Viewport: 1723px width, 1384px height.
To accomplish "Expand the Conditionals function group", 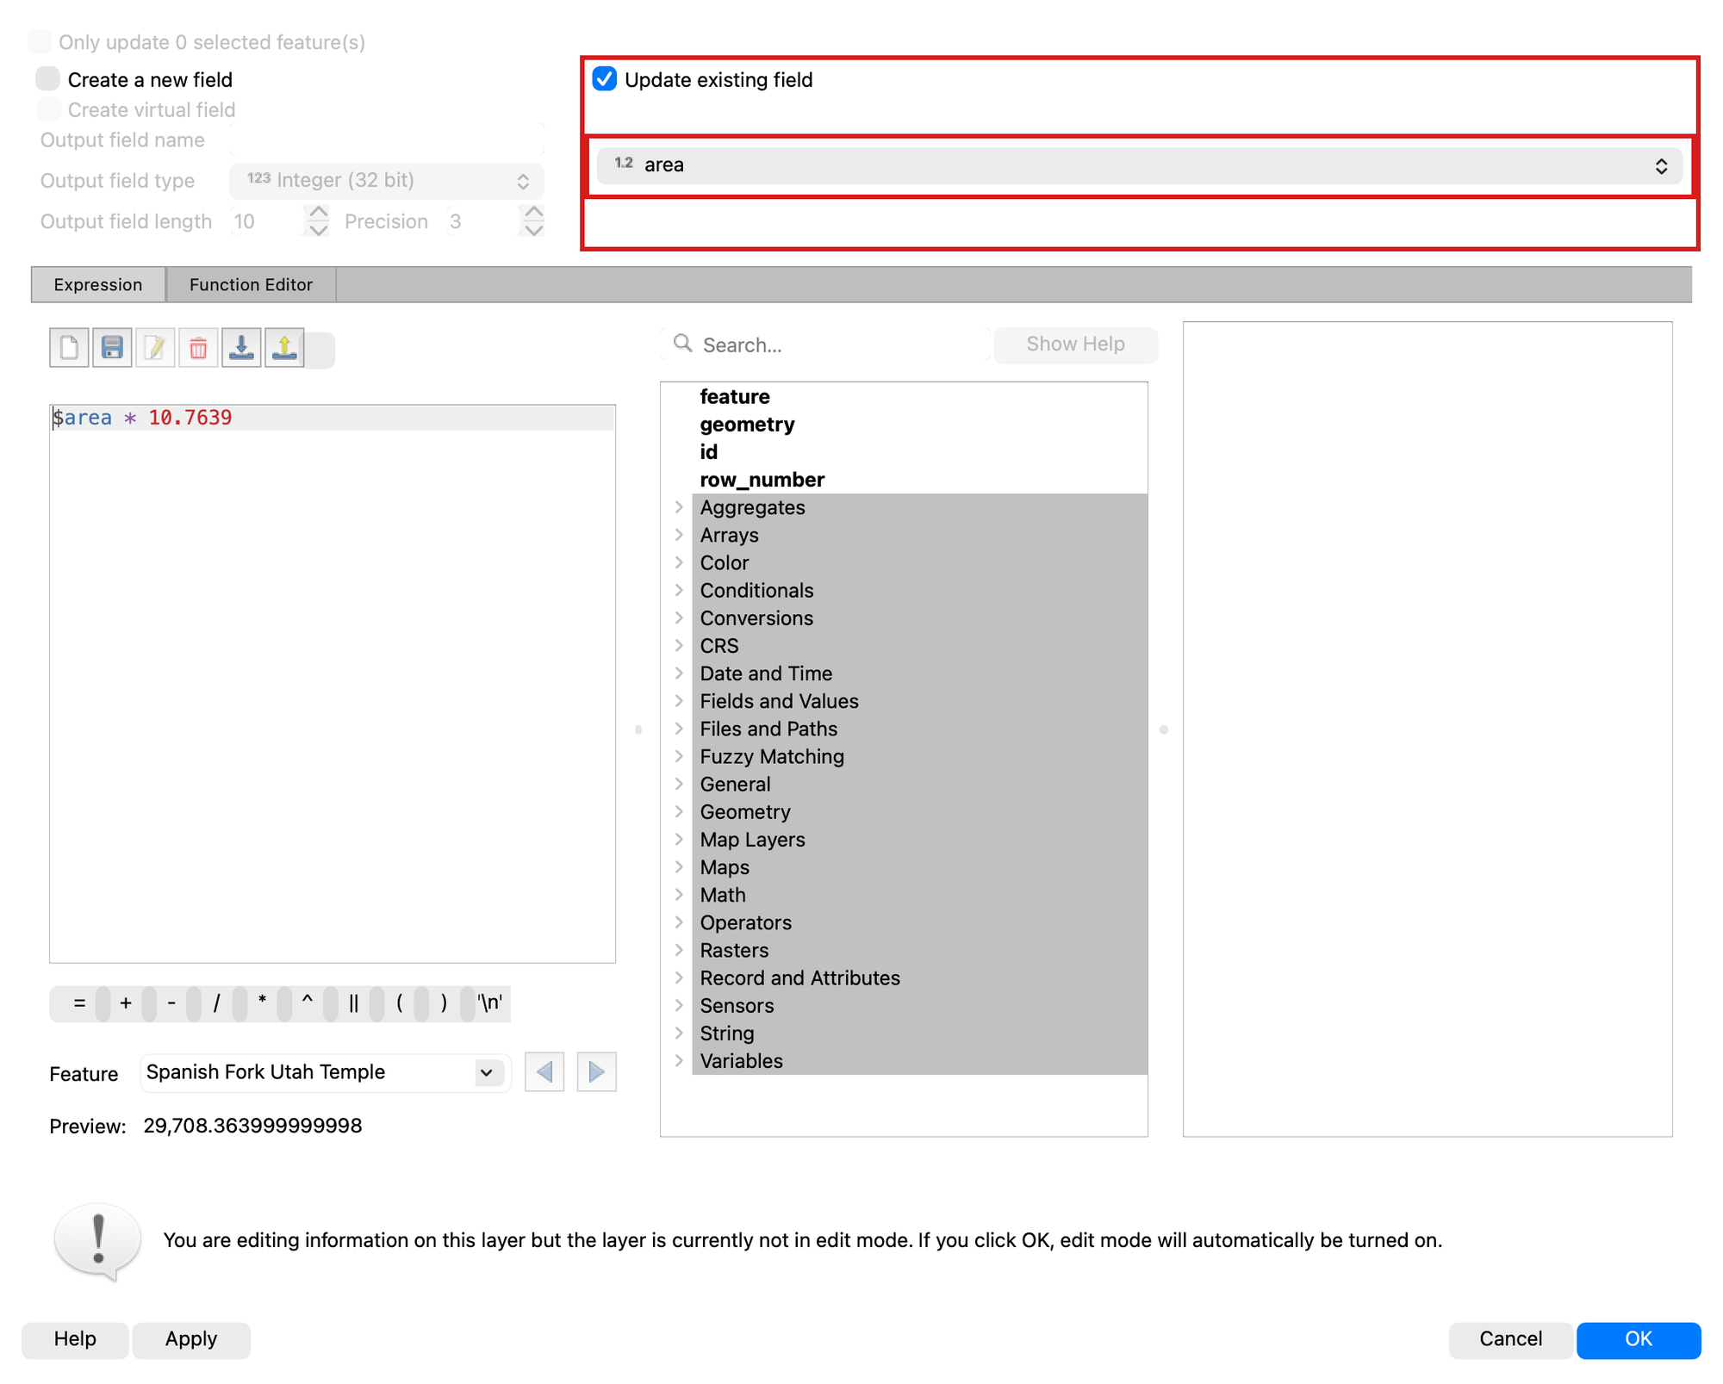I will coord(679,590).
